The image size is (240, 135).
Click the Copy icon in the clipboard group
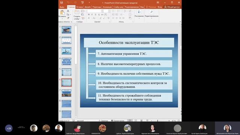(68, 15)
